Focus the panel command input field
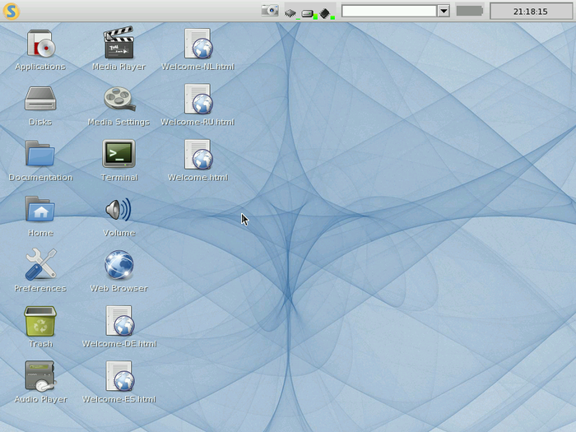The width and height of the screenshot is (576, 432). click(x=389, y=11)
